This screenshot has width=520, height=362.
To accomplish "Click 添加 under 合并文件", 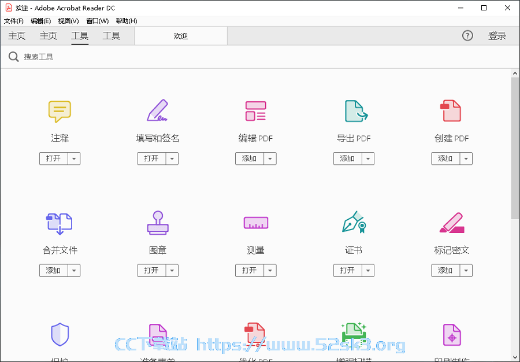I will click(53, 271).
